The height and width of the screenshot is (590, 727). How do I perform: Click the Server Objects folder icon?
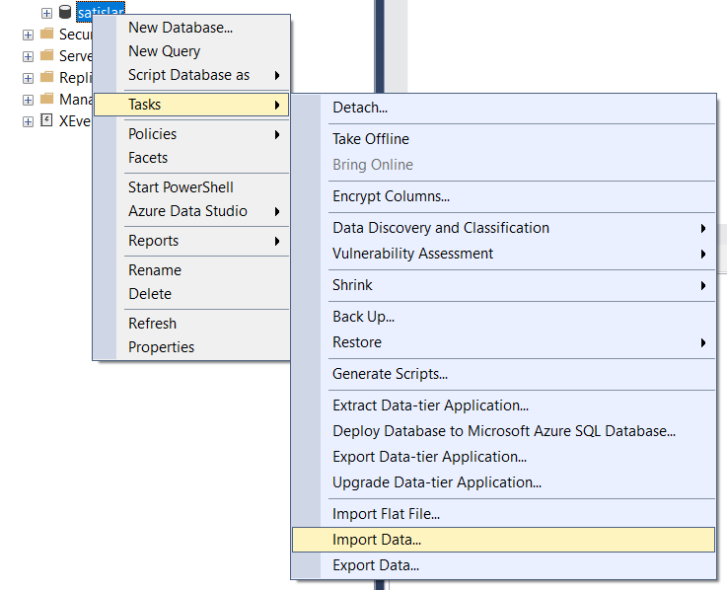(46, 55)
